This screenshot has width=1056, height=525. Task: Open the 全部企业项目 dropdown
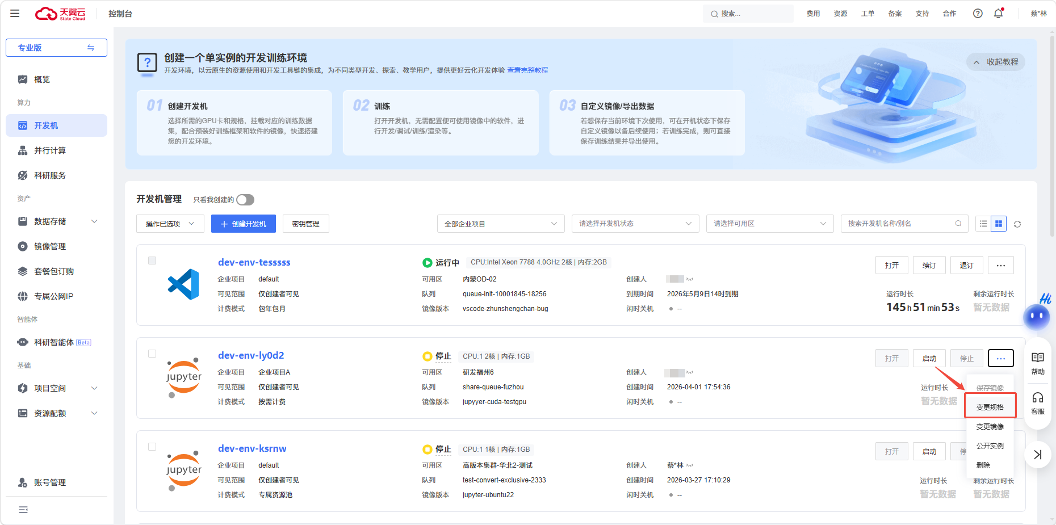click(501, 224)
